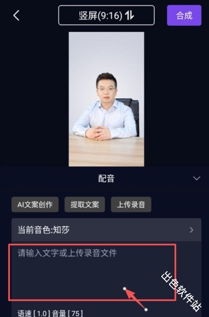This screenshot has height=317, width=209.
Task: Click the 合成 button
Action: coord(184,16)
